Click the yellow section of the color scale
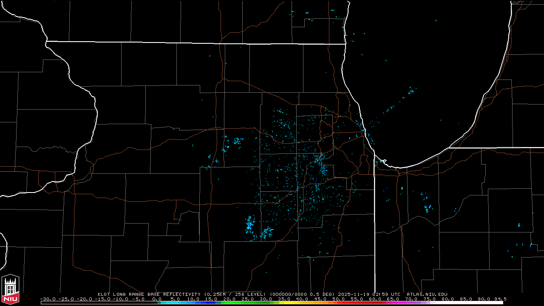Viewport: 544px width, 306px height. click(x=293, y=303)
